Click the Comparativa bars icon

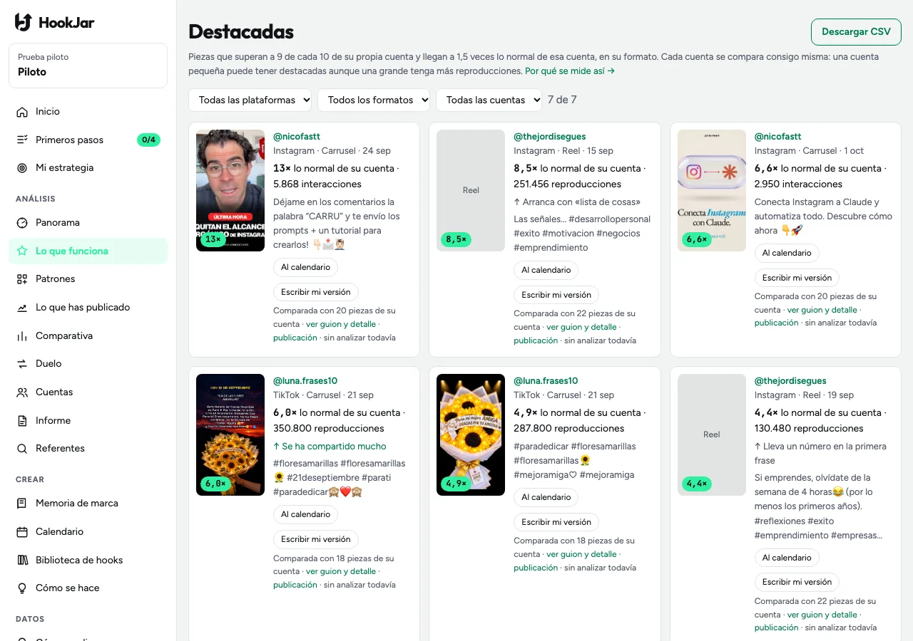(x=22, y=335)
